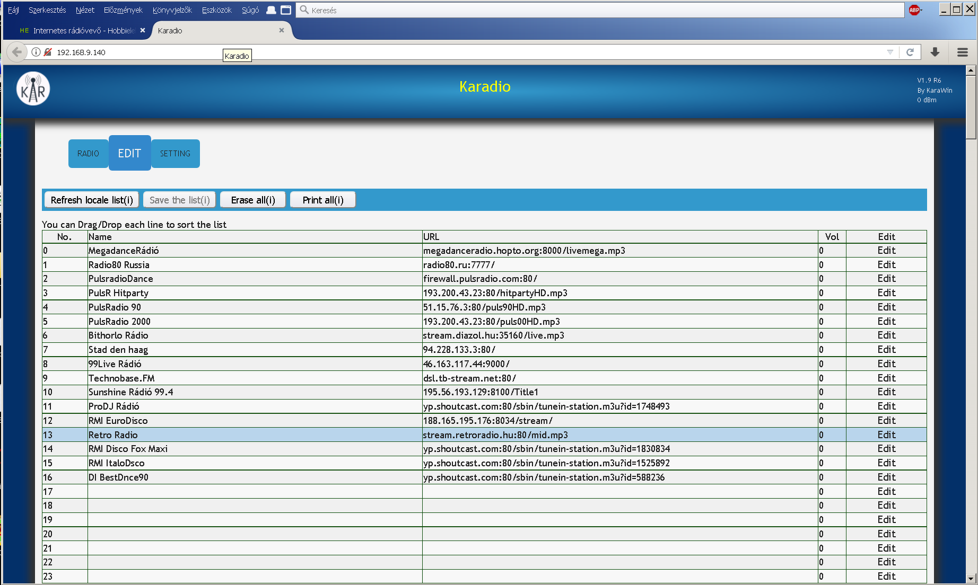Open the Eszközök menu
This screenshot has height=585, width=978.
click(x=217, y=10)
